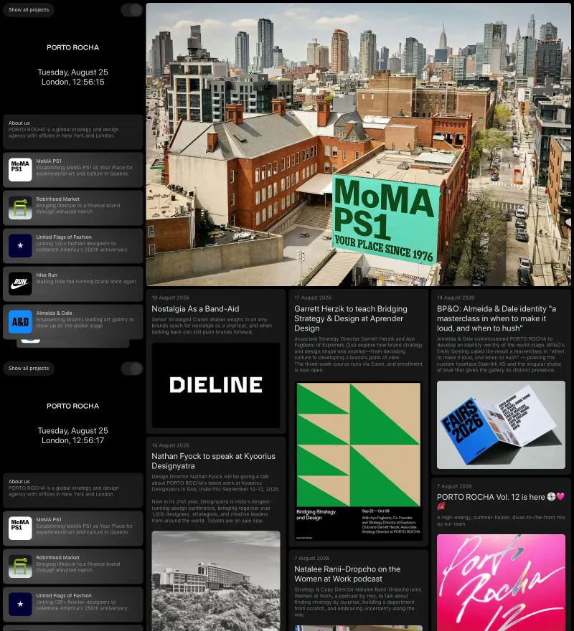Toggle the switch beside Show all projects above 12:56:17
This screenshot has height=631, width=574.
tap(132, 369)
